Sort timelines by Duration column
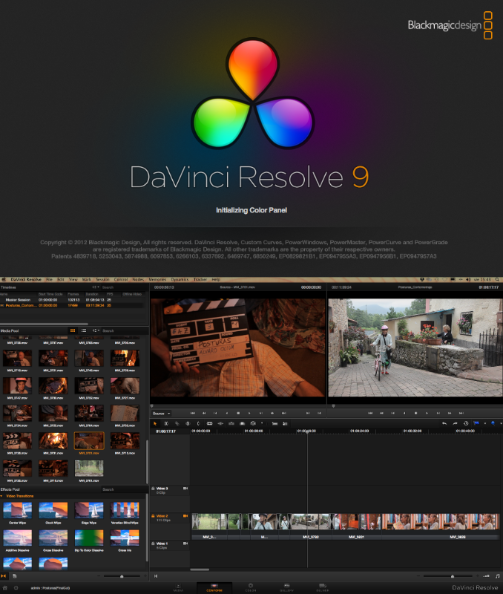503x594 pixels. click(x=91, y=294)
